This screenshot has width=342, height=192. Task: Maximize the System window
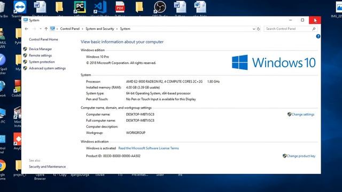pyautogui.click(x=302, y=20)
